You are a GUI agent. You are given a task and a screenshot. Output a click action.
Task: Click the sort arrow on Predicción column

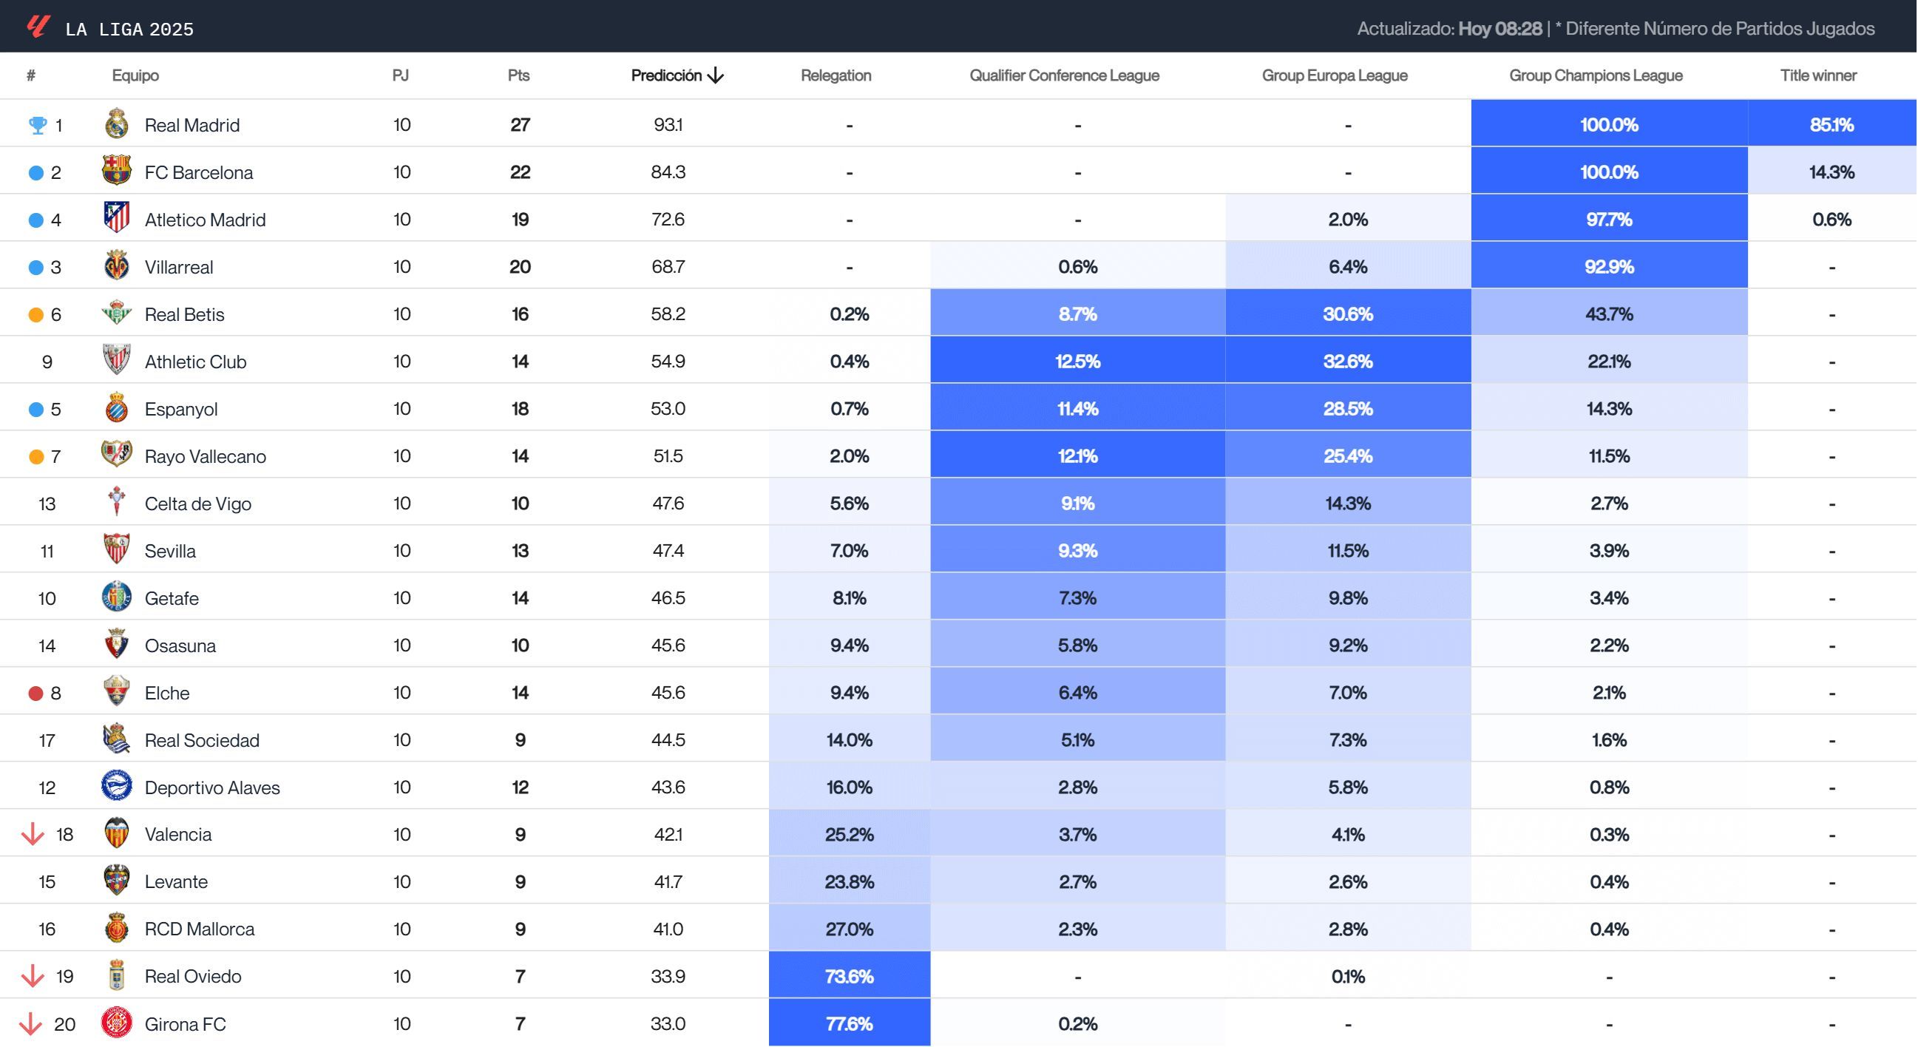pyautogui.click(x=716, y=75)
